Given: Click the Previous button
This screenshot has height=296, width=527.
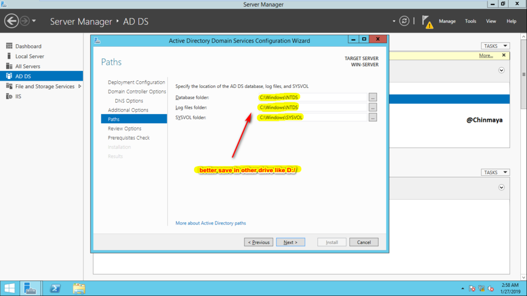Looking at the screenshot, I should tap(258, 242).
